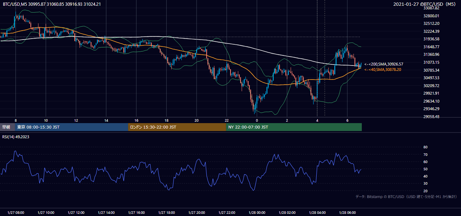This screenshot has height=216, width=461.
Task: Click price axis label 31648.77
Action: tap(431, 47)
